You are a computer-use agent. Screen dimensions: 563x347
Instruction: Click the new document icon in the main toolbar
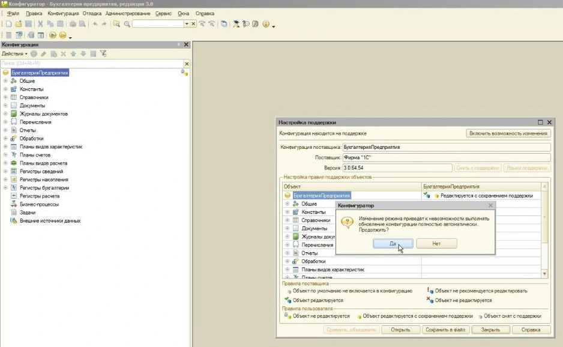click(x=8, y=24)
